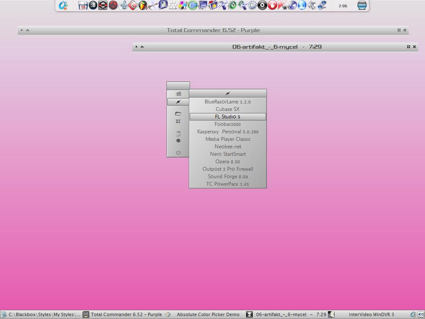Launch Sound Forge 8.0a

tap(228, 176)
